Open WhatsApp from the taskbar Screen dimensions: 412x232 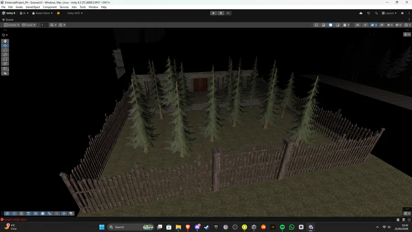pos(292,227)
